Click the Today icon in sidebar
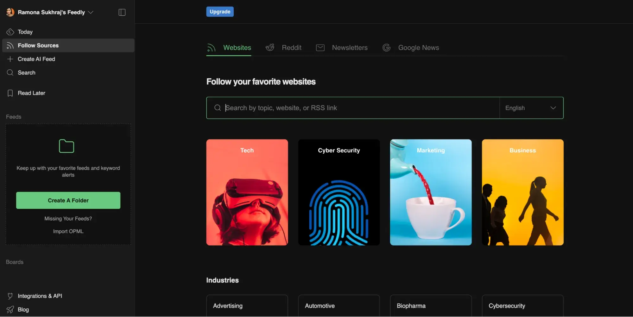The image size is (633, 317). (x=10, y=32)
